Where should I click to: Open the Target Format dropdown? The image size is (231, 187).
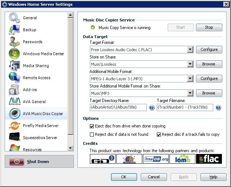(190, 49)
